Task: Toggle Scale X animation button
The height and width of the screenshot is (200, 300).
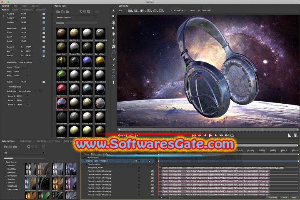Action: click(44, 32)
